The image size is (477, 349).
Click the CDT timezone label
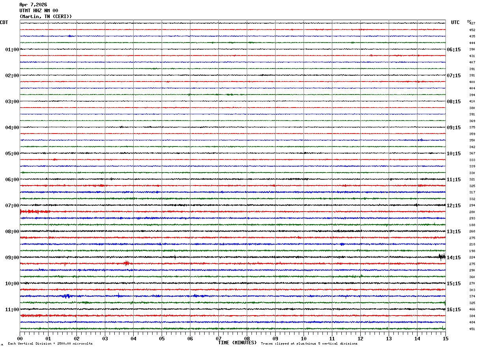click(4, 22)
